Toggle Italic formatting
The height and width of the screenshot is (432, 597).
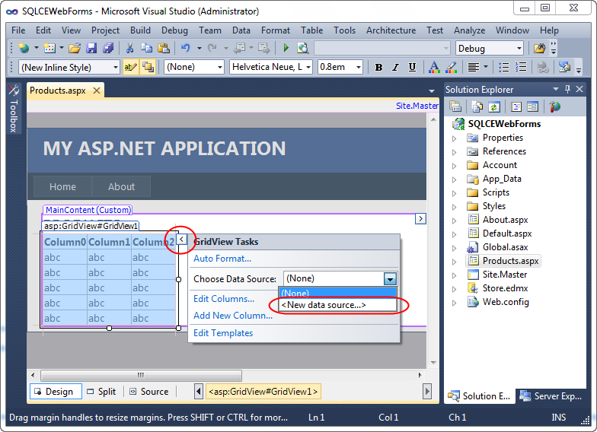tap(396, 67)
